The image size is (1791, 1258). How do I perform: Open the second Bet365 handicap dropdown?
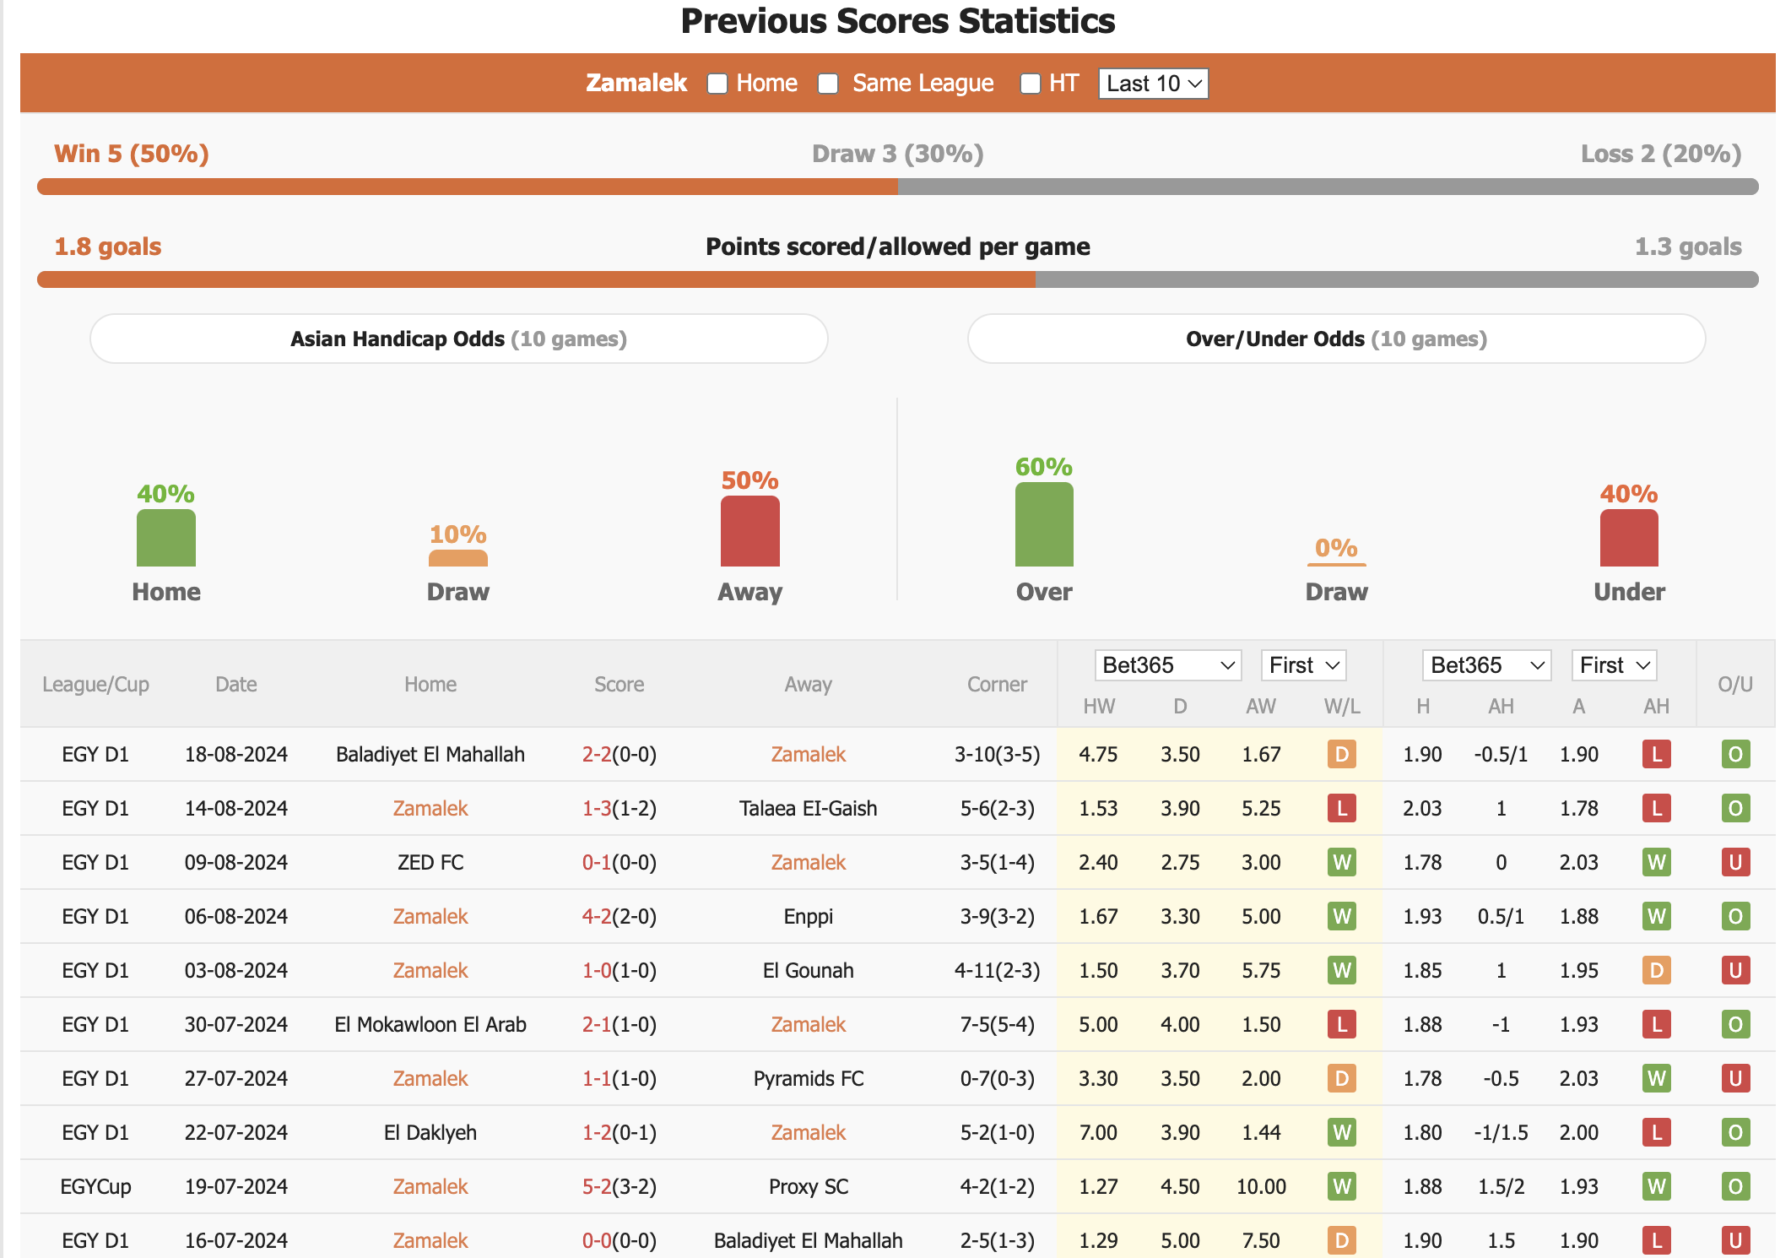(1486, 665)
